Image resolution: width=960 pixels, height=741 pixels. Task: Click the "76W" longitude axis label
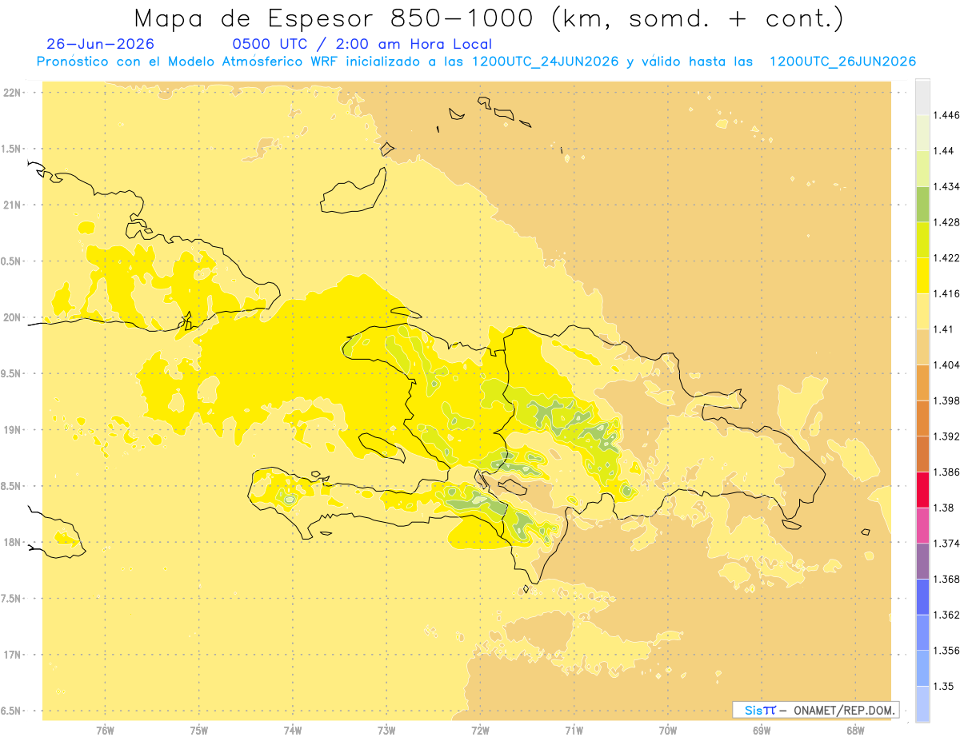105,730
